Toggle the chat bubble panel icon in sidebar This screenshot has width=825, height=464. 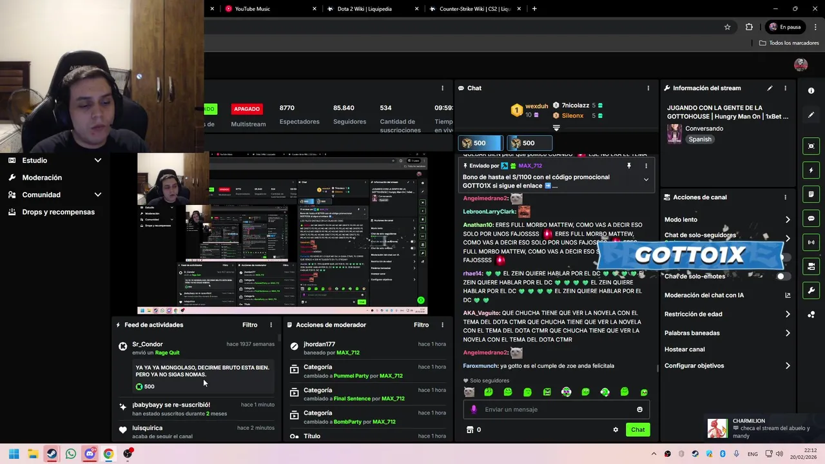(x=811, y=218)
